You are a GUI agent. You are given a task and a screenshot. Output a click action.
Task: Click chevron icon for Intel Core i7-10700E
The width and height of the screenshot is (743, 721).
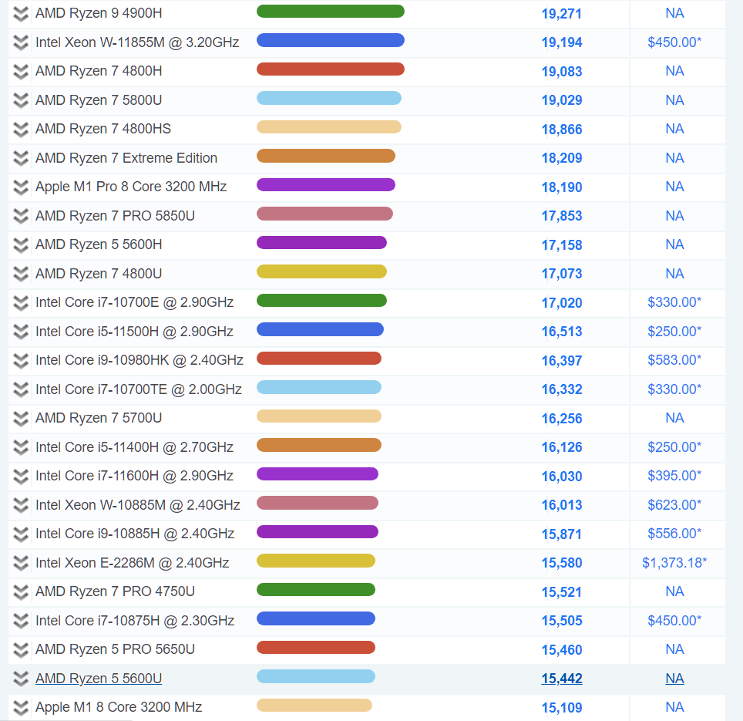[x=20, y=303]
